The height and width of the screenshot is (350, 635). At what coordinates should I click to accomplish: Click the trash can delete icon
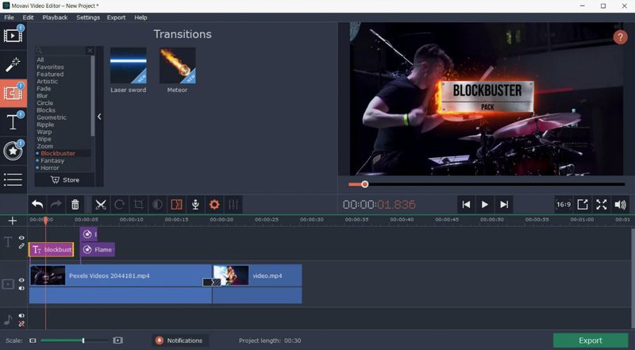click(x=75, y=205)
